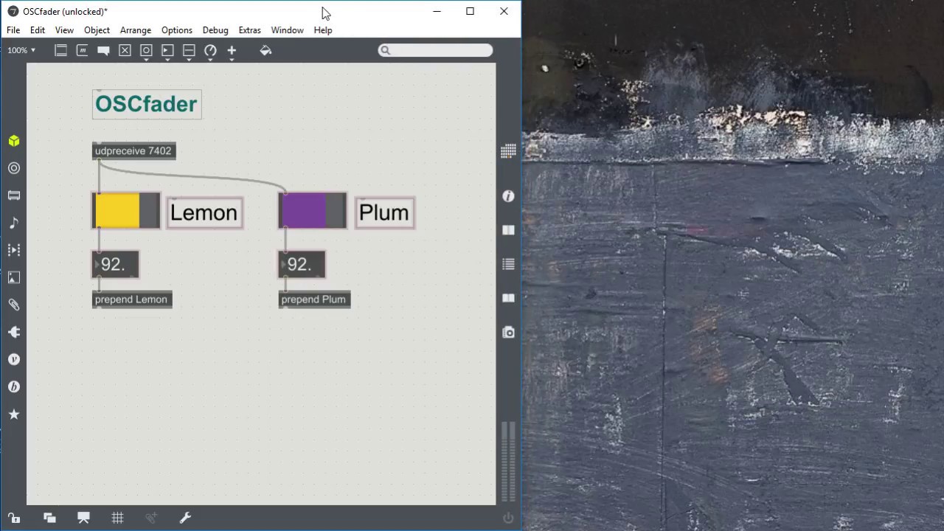Show the inspector info panel
944x531 pixels.
508,195
